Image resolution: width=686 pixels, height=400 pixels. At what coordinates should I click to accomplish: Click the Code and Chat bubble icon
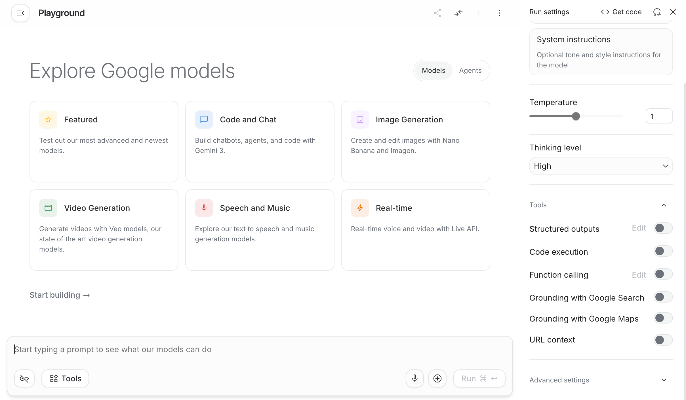pos(204,120)
